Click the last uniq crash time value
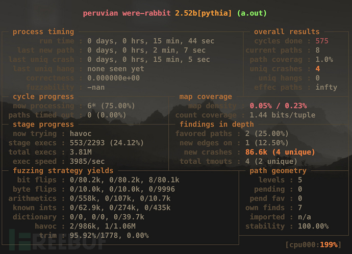The image size is (352, 254). click(x=148, y=59)
